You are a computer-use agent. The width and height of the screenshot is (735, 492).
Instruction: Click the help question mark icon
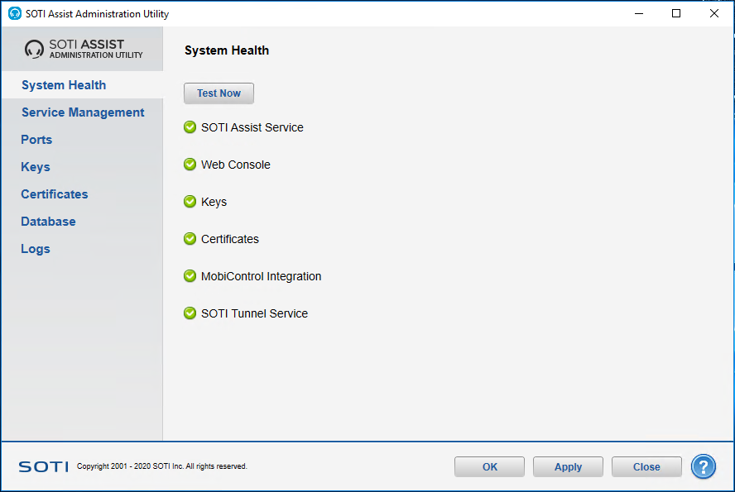pos(703,466)
